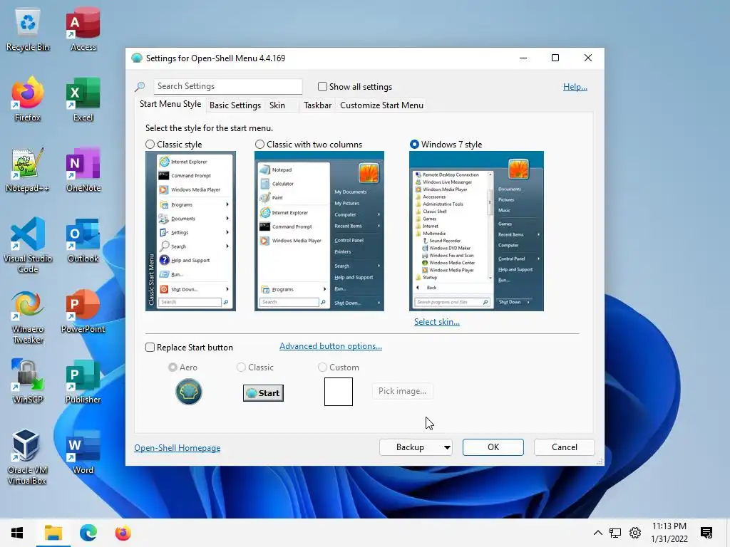Launch Access from the desktop
Screen dimensions: 730x547
point(83,28)
